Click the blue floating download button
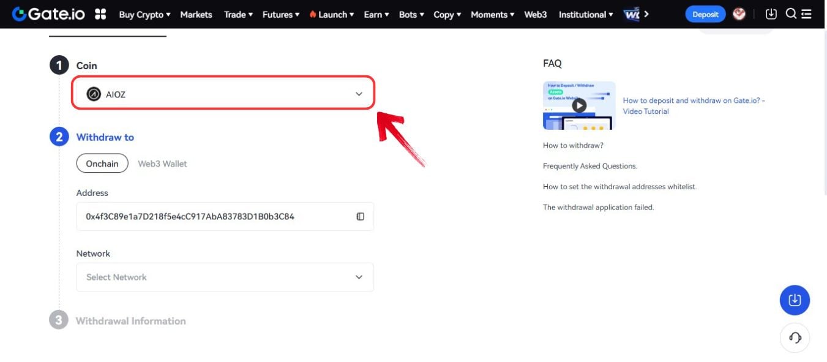The image size is (827, 362). pyautogui.click(x=795, y=300)
